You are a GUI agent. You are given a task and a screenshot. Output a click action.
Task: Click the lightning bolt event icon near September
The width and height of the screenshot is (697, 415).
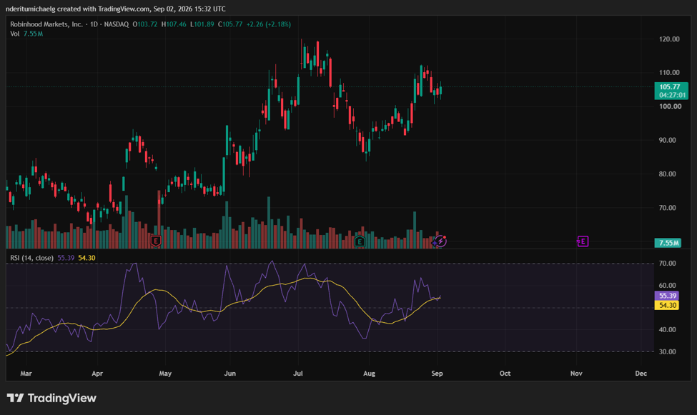440,241
